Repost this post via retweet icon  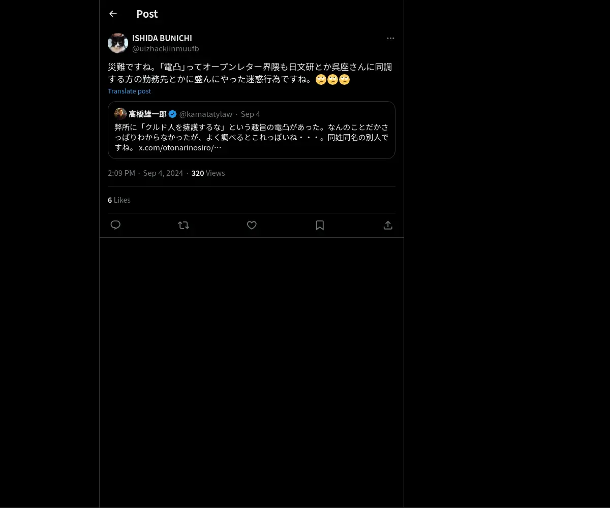(x=184, y=225)
